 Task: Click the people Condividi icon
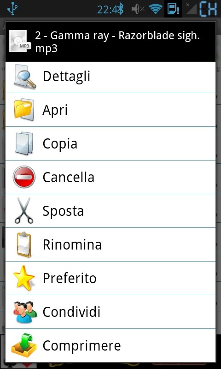(25, 312)
